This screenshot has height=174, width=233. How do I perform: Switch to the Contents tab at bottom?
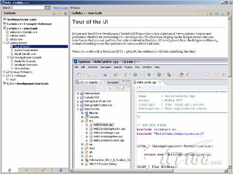(x=10, y=170)
